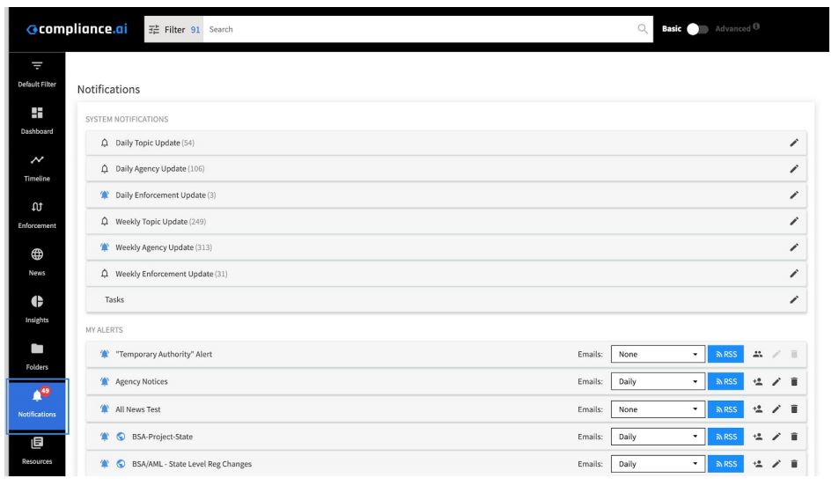
Task: Edit BSA/AML State Level Reg Changes alert
Action: tap(776, 464)
